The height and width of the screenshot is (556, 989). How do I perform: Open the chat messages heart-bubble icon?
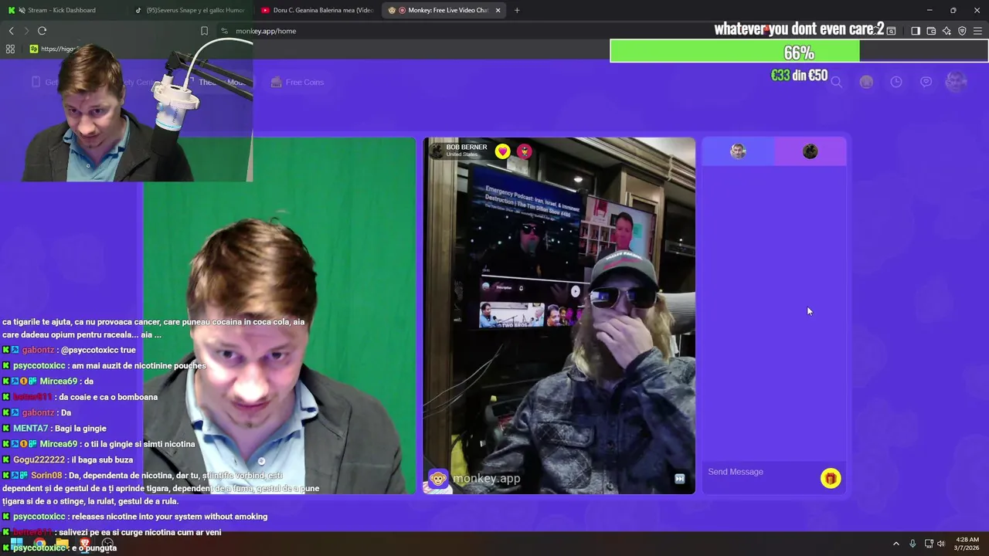[926, 82]
